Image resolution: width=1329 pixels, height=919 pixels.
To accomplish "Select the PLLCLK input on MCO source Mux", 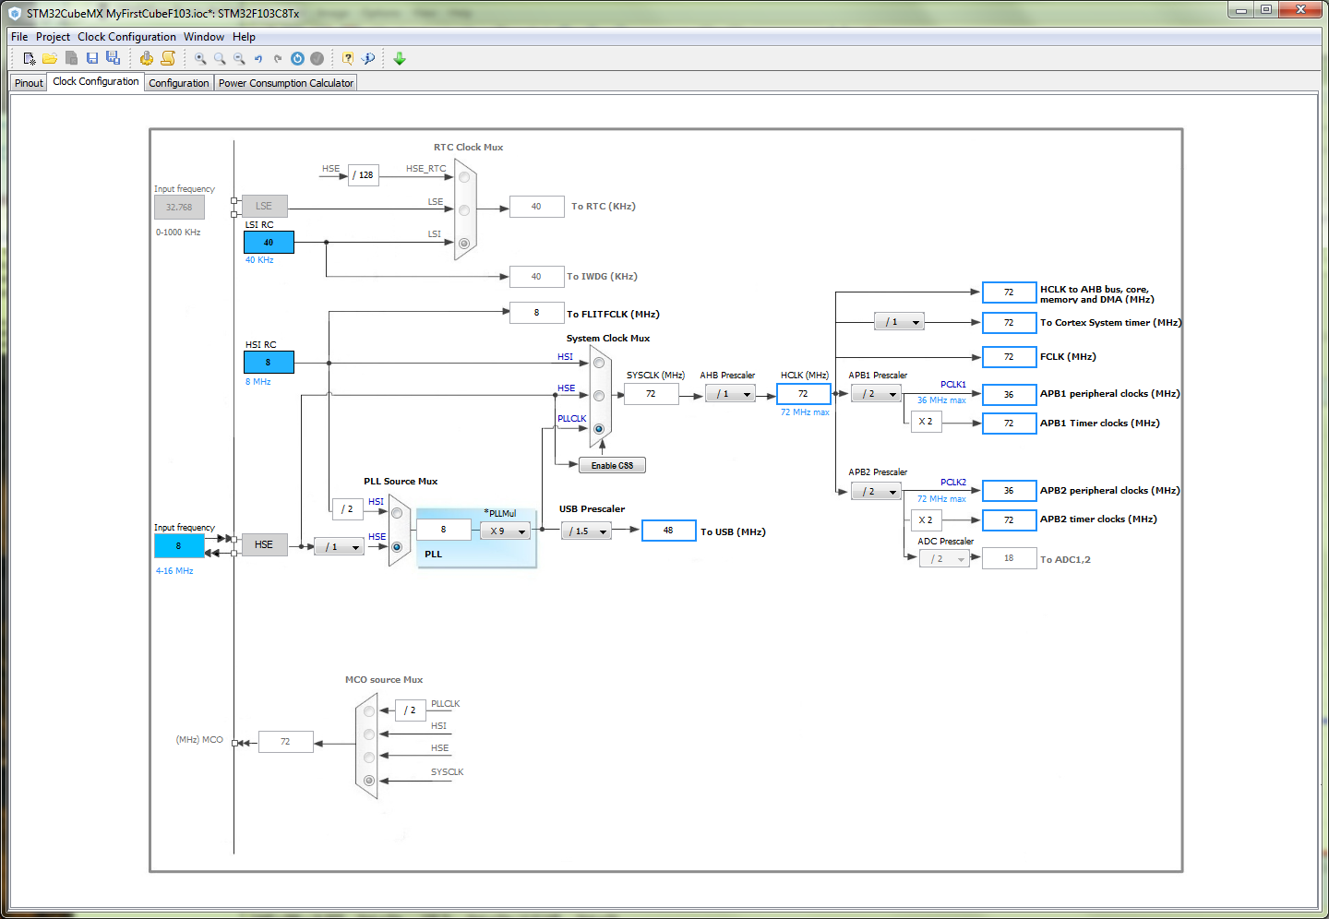I will tap(369, 711).
